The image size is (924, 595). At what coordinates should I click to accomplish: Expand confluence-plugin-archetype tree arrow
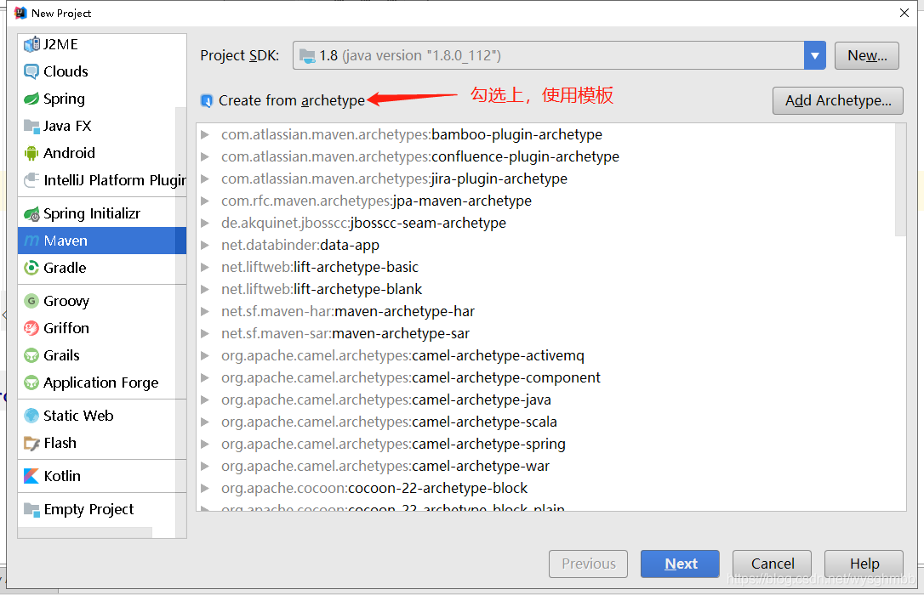(x=205, y=157)
